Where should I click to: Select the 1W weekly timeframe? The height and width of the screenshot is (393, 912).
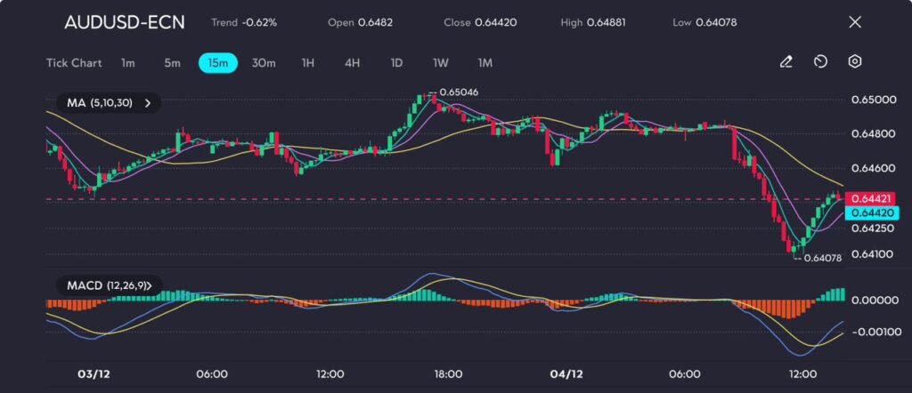pyautogui.click(x=441, y=63)
